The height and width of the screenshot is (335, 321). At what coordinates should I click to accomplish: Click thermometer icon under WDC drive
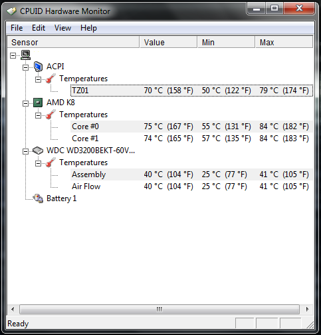click(x=51, y=163)
